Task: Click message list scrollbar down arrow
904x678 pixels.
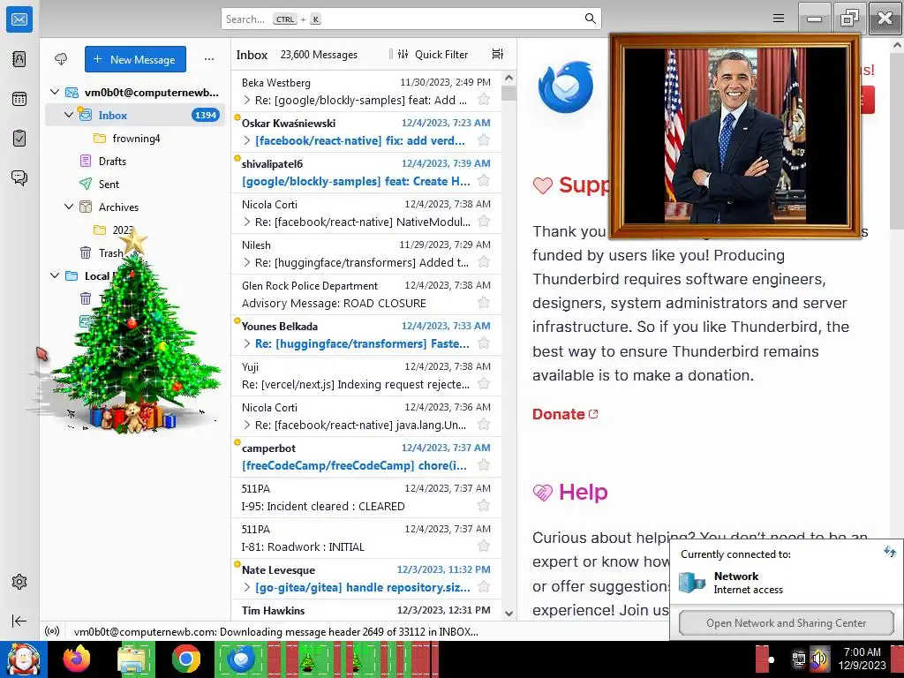Action: click(x=508, y=614)
